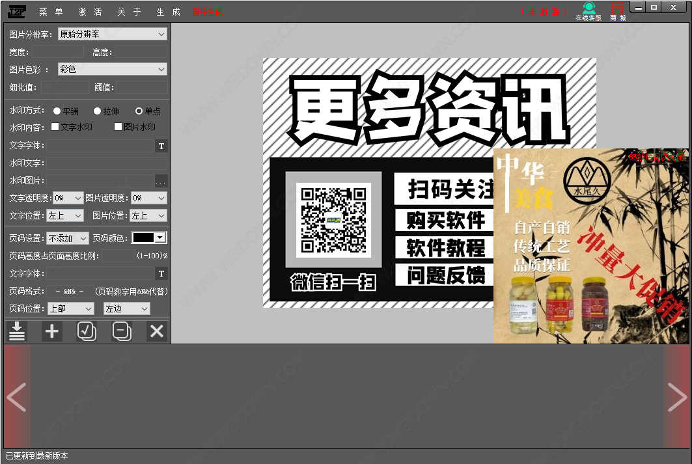692x464 pixels.
Task: Select the 平铺 watermark mode
Action: tap(66, 111)
